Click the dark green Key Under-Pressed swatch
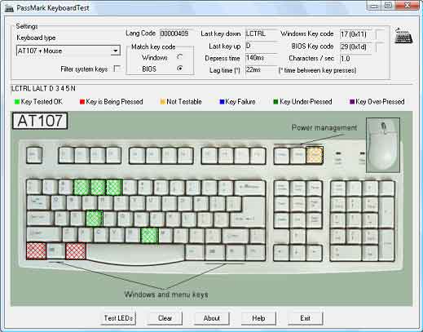Viewport: 423px width, 332px height. (275, 102)
